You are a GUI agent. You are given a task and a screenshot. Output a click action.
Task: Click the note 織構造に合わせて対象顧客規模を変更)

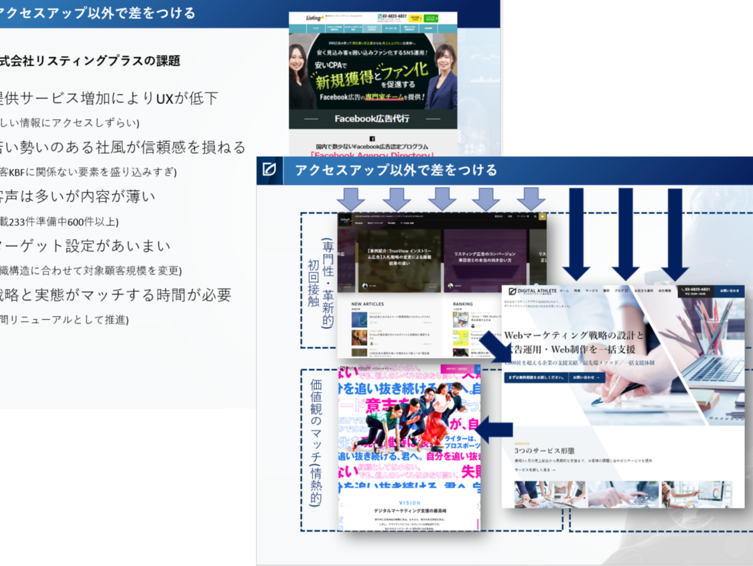[x=90, y=270]
